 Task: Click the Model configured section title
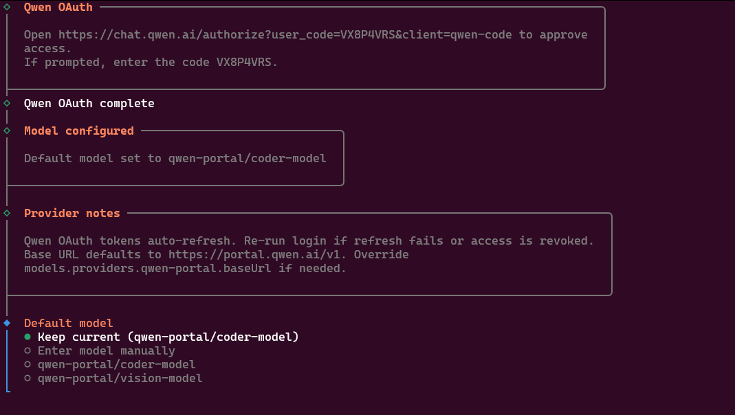pos(78,131)
